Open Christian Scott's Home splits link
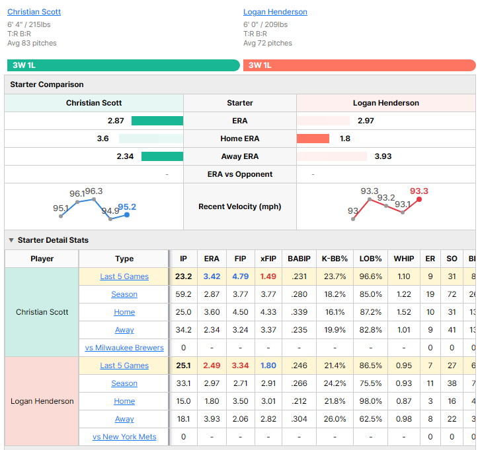 (124, 312)
